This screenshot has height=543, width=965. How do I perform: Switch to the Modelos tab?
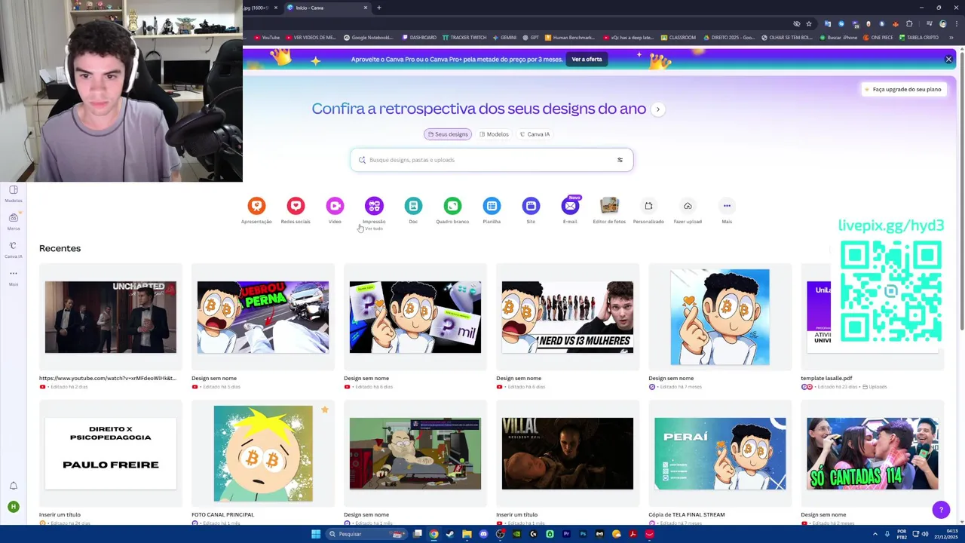494,134
